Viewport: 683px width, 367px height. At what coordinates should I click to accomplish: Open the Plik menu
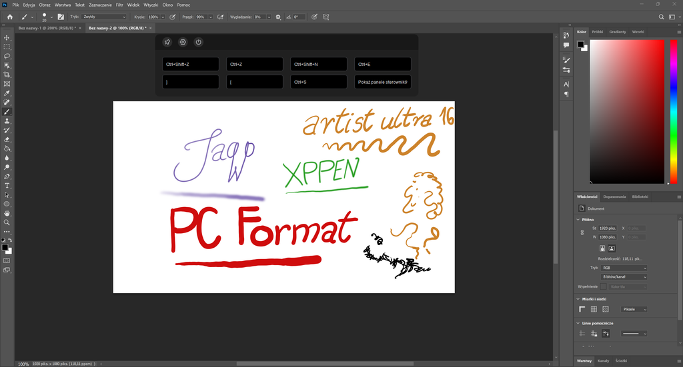click(15, 5)
